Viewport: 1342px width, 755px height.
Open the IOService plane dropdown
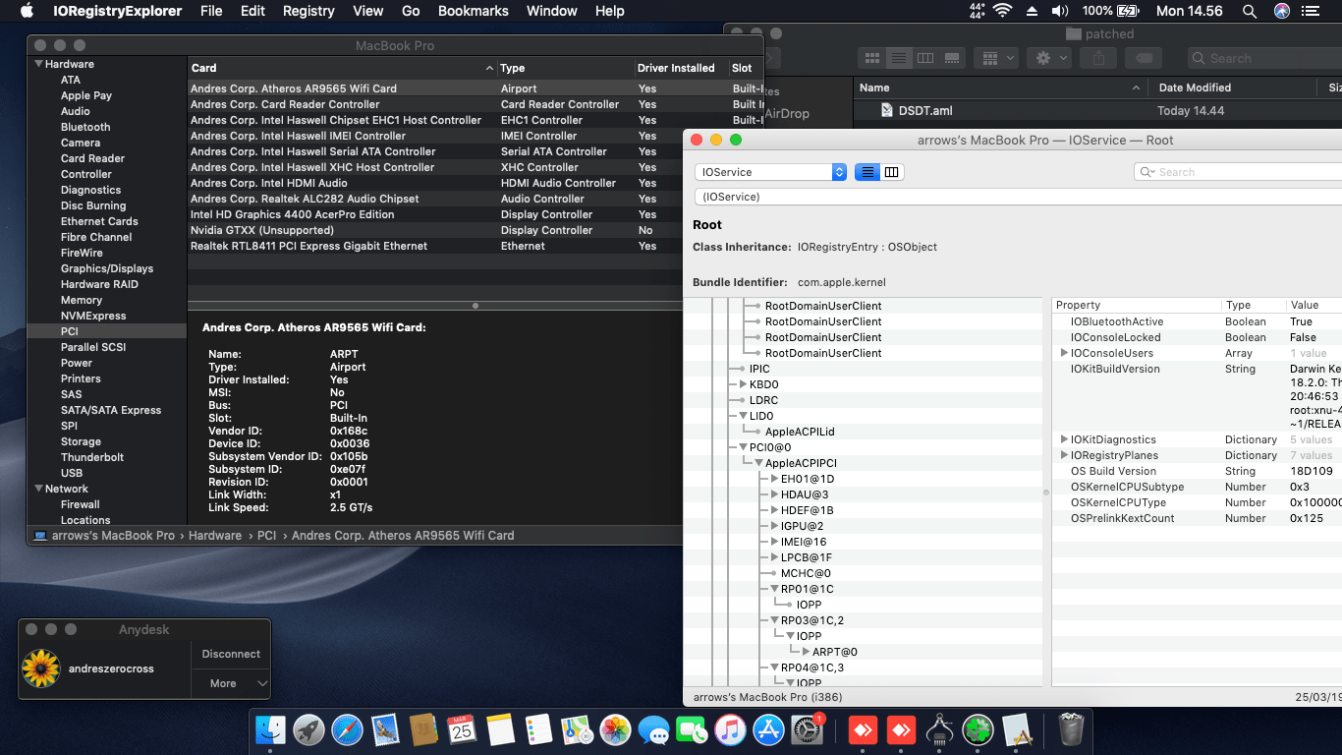770,172
